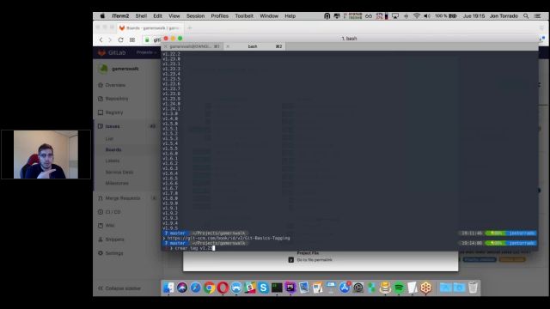Screen dimensions: 550x309
Task: Open issue List in GitLab sidebar
Action: pyautogui.click(x=109, y=139)
